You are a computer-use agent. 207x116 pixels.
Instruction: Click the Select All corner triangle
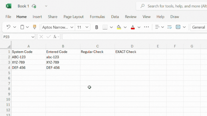[x=9, y=46]
